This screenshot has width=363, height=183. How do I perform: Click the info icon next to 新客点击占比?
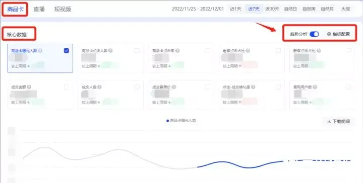click(319, 51)
